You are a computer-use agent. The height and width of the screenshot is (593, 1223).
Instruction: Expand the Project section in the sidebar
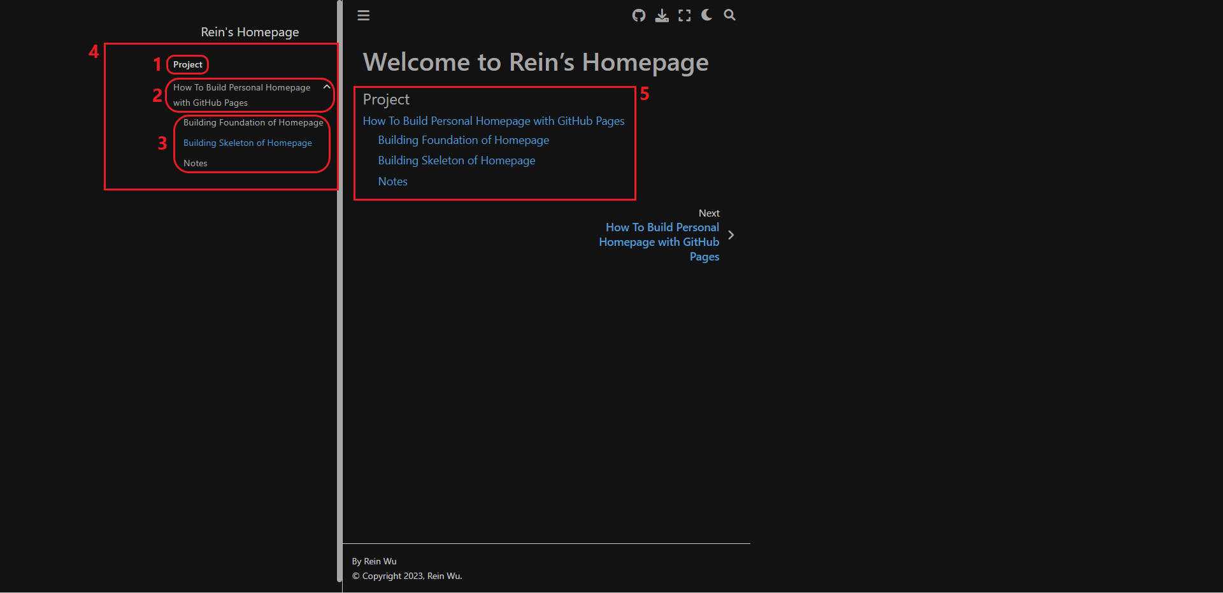pyautogui.click(x=187, y=64)
